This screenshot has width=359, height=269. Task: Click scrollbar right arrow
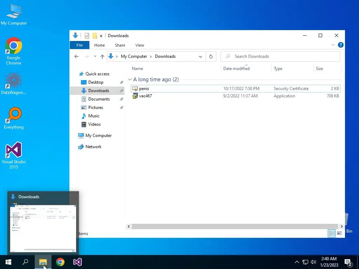coord(341,227)
